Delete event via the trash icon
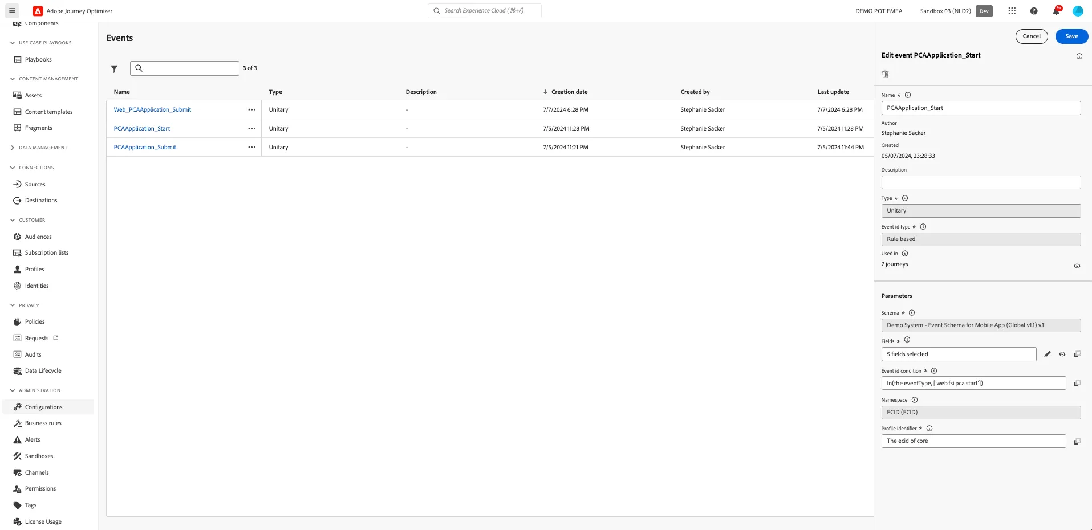Image resolution: width=1092 pixels, height=530 pixels. 885,74
